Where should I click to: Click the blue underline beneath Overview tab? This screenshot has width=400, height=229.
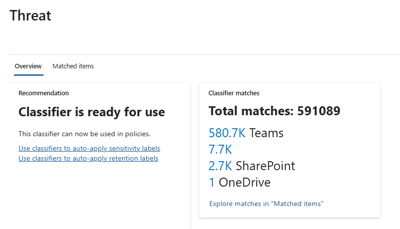click(x=28, y=75)
